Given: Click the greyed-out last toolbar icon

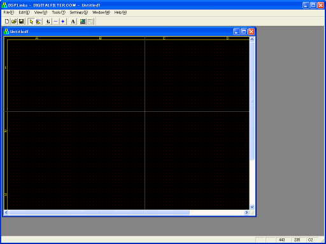Looking at the screenshot, I should (x=90, y=22).
